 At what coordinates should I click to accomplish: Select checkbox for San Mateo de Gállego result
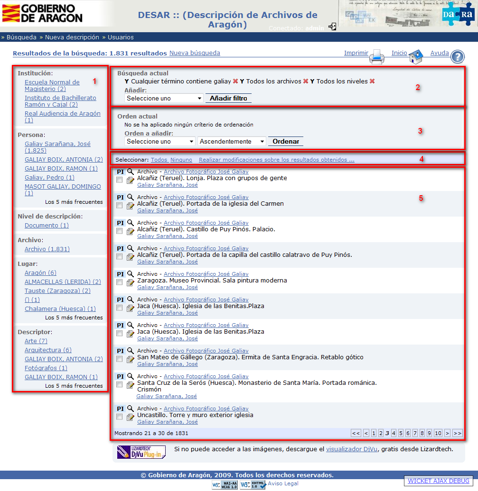(120, 359)
